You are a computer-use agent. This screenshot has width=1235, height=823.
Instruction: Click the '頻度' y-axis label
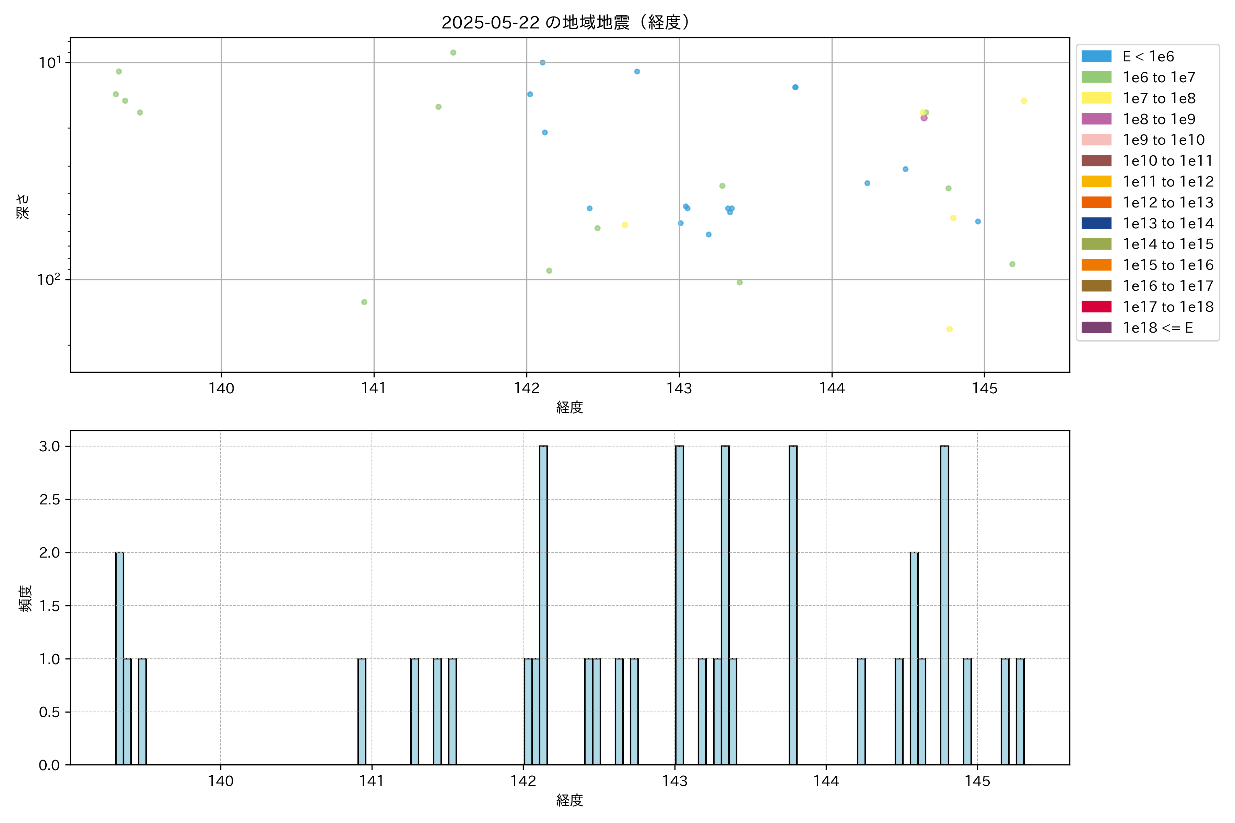pyautogui.click(x=25, y=598)
